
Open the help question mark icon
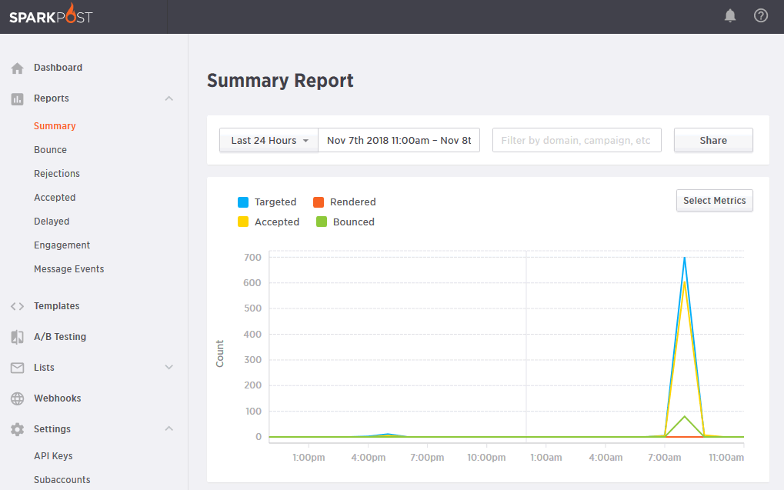(760, 15)
